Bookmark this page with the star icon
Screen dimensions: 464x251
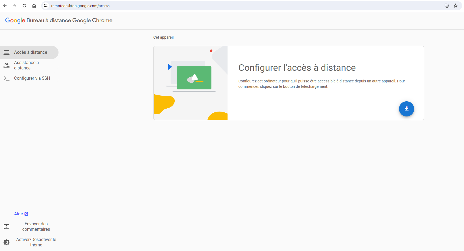click(x=456, y=6)
